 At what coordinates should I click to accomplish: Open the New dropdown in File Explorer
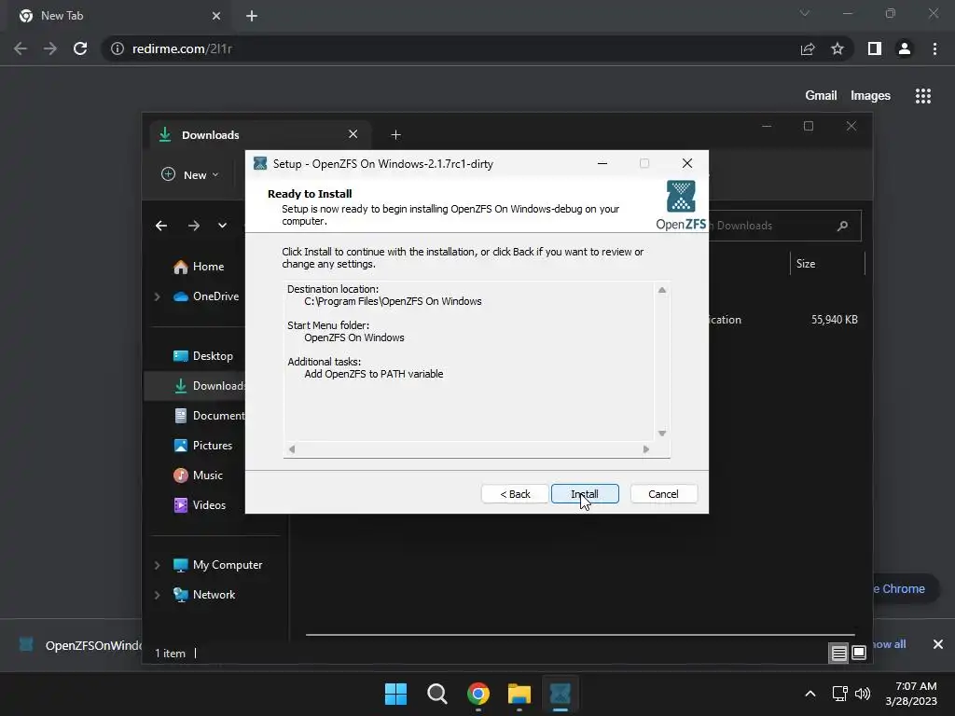(x=190, y=174)
